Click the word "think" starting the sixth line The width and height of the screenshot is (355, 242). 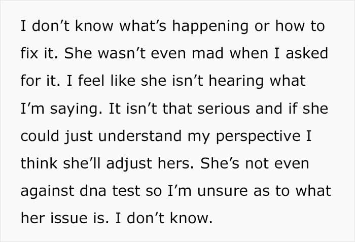tap(38, 163)
